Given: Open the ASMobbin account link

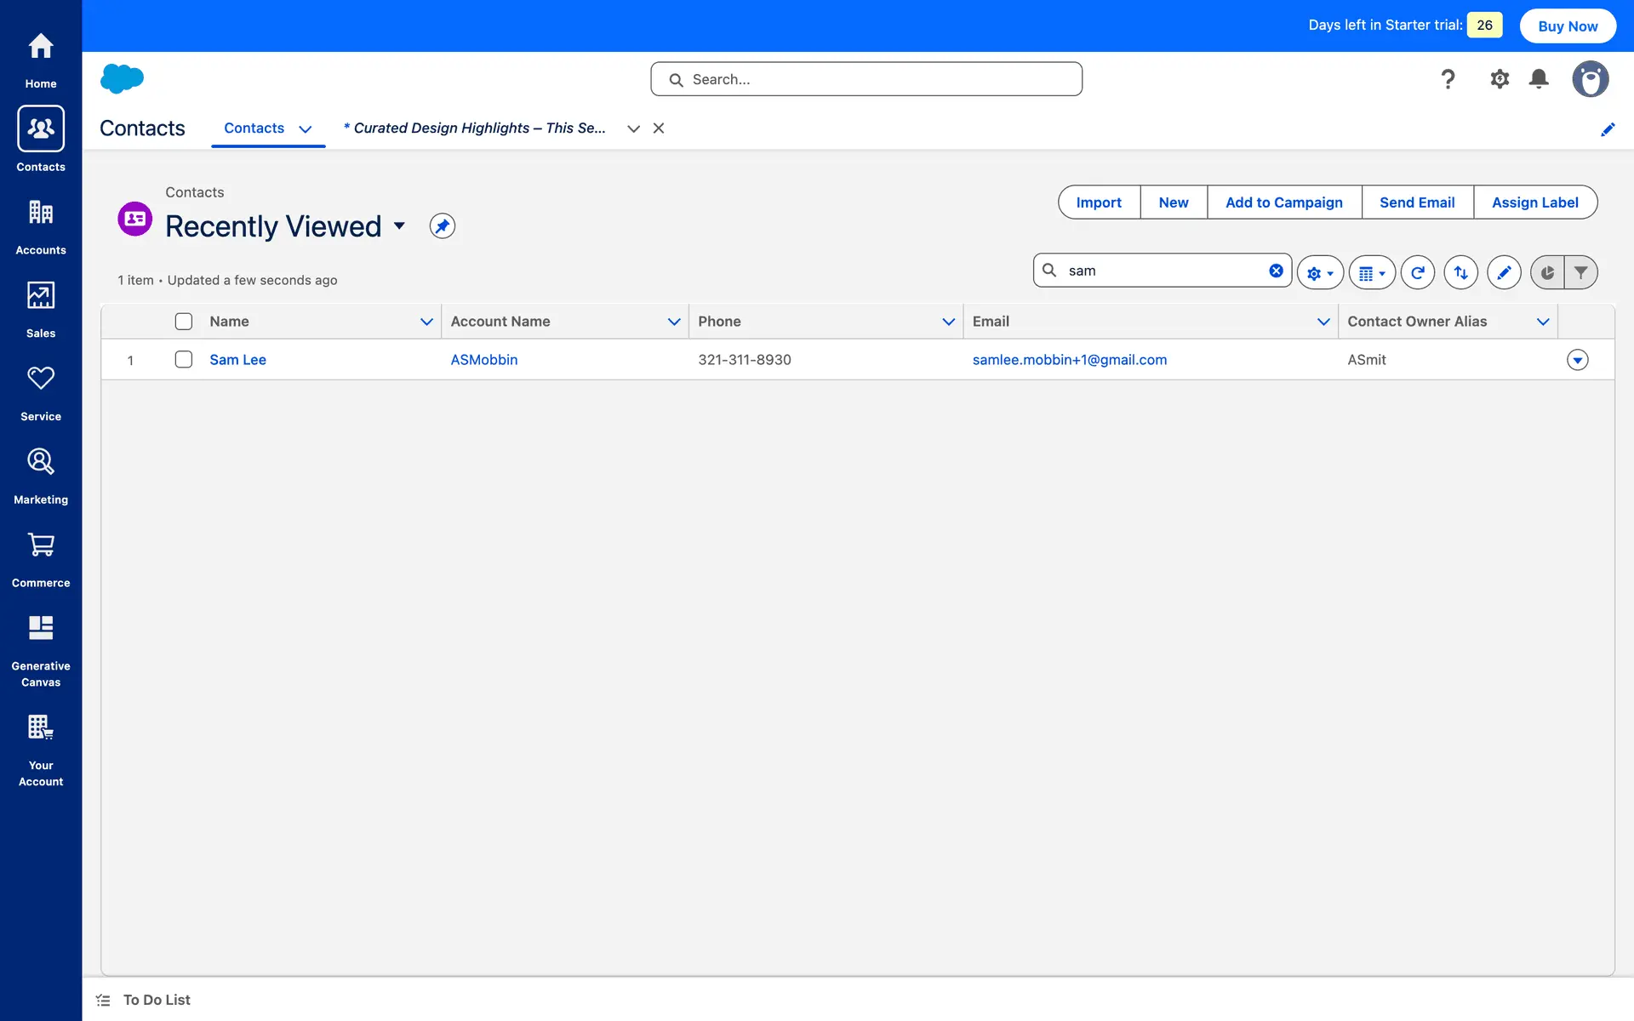Looking at the screenshot, I should coord(483,360).
